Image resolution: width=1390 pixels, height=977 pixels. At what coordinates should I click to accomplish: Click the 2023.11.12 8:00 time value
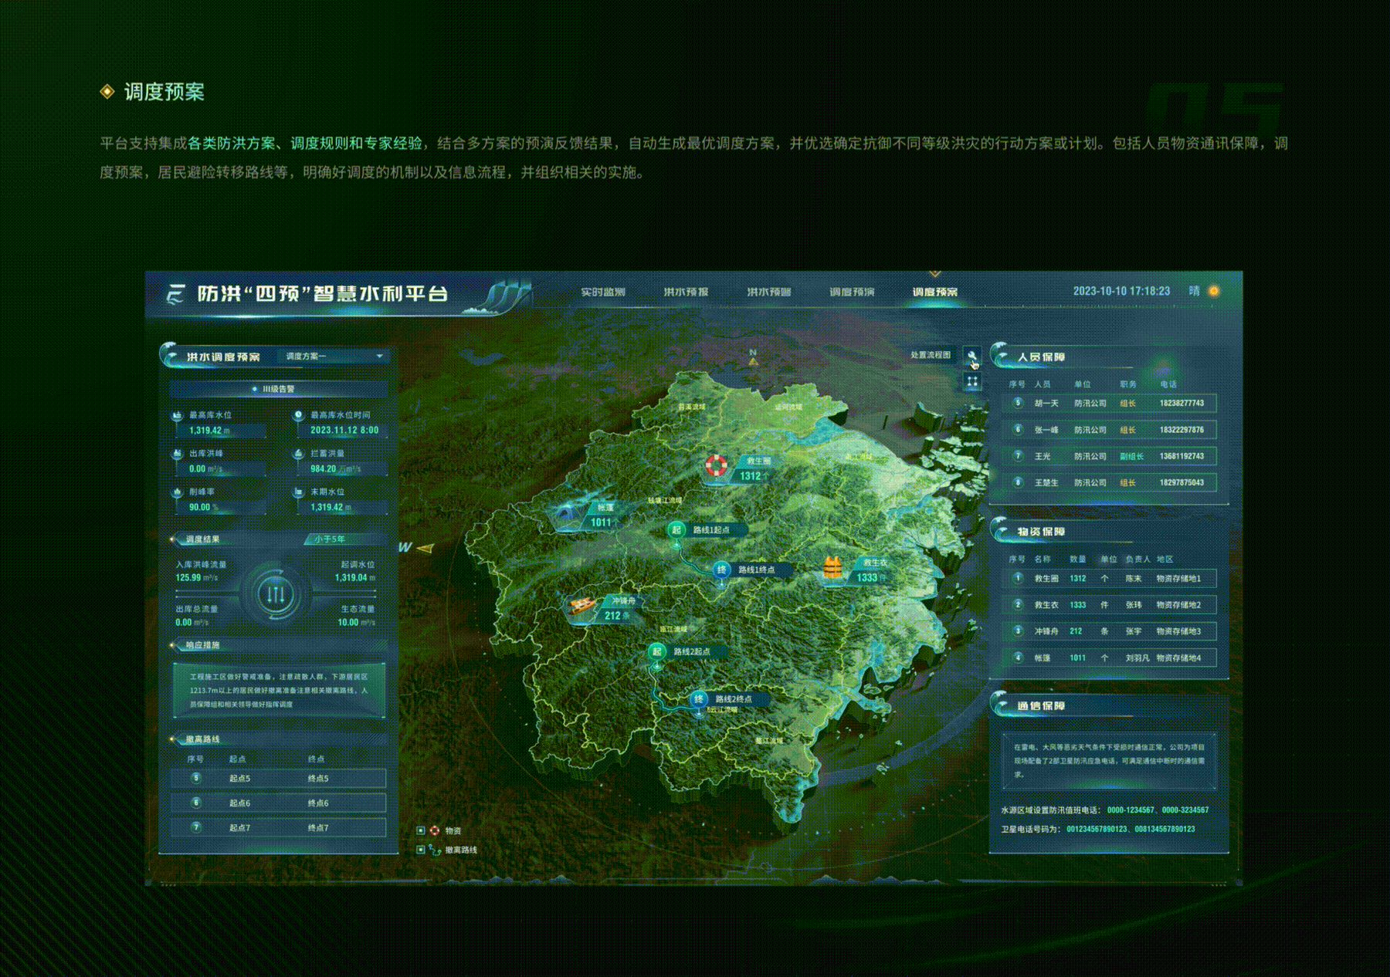(x=344, y=431)
